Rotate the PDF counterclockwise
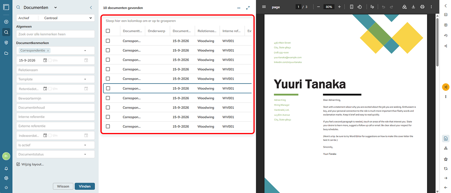Viewport: 451px width, 193px height. [x=359, y=7]
